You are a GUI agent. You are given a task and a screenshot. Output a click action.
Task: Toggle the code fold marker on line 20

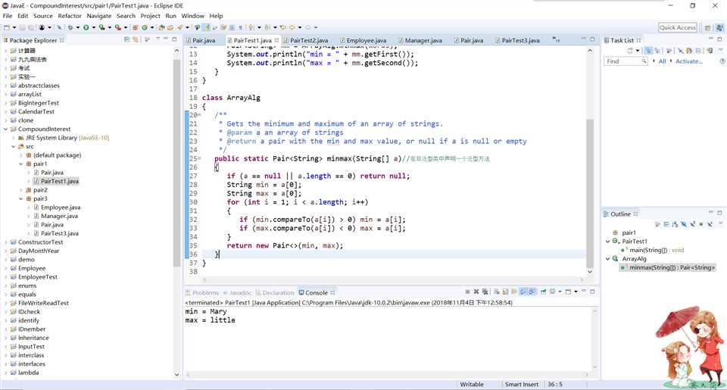198,115
